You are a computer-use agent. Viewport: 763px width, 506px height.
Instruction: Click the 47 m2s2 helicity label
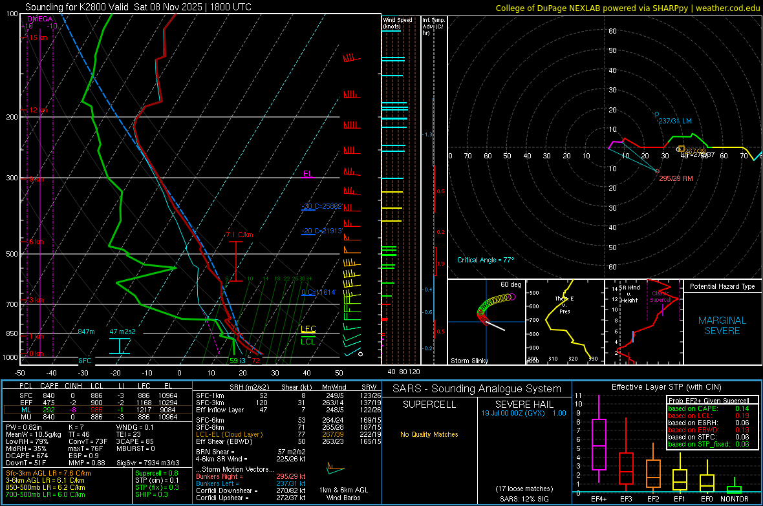pos(123,332)
